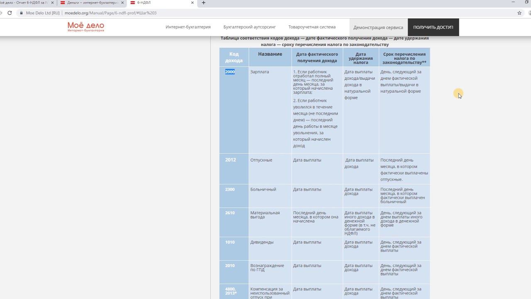Click the Код дохода column header
Viewport: 531px width, 299px height.
tap(234, 57)
